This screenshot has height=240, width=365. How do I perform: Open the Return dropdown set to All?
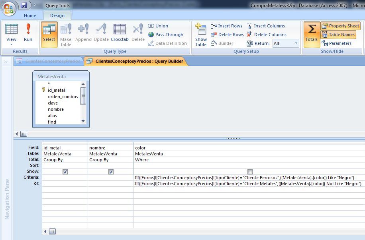296,43
